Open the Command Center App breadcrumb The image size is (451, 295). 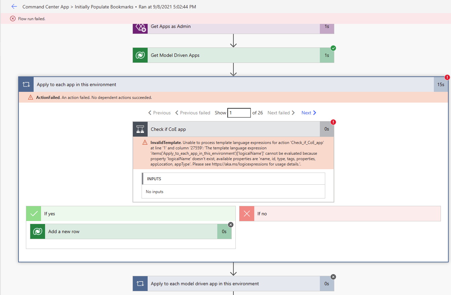pyautogui.click(x=45, y=6)
